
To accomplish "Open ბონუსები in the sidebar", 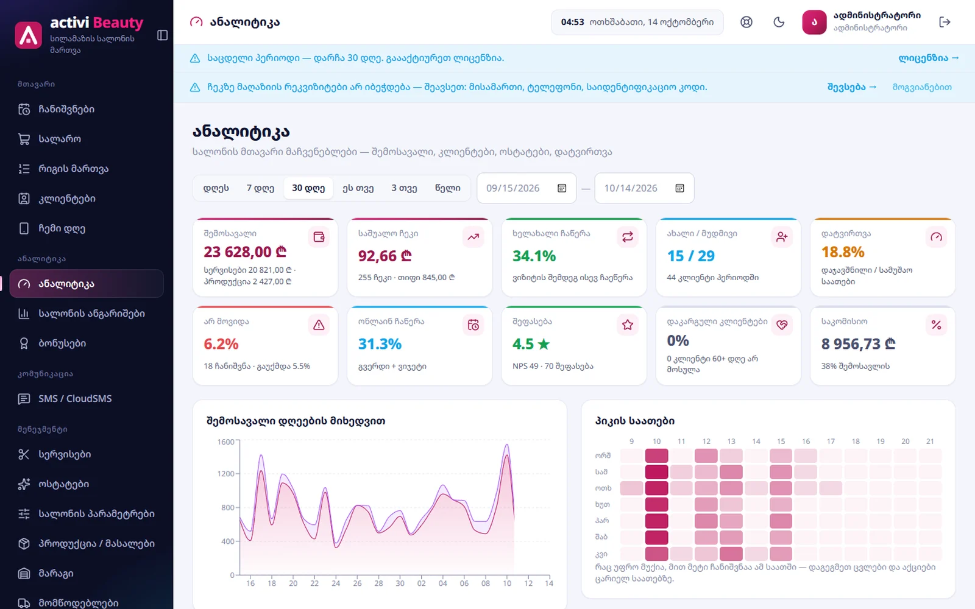I will [x=87, y=343].
